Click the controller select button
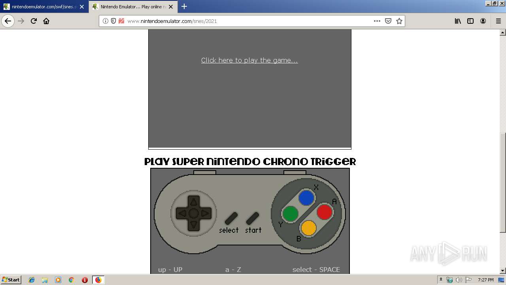The image size is (506, 285). [x=231, y=218]
